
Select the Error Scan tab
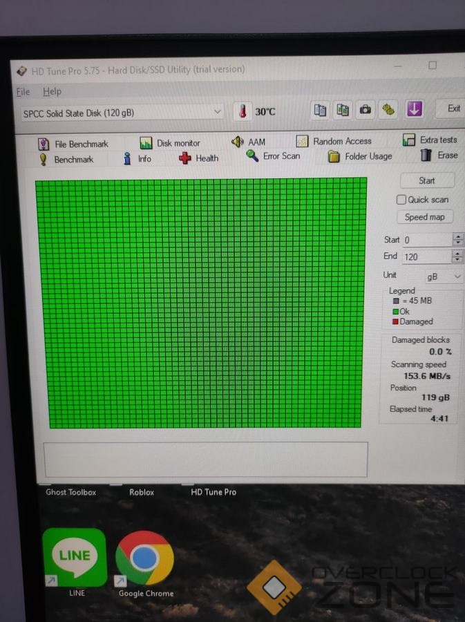click(x=273, y=156)
